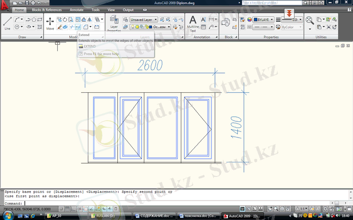Select the Extend tool icon
The height and width of the screenshot is (220, 353).
point(78,27)
